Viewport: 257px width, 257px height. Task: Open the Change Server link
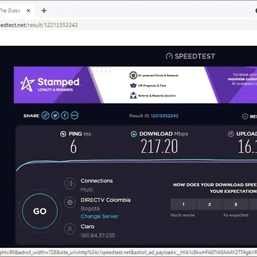[99, 216]
